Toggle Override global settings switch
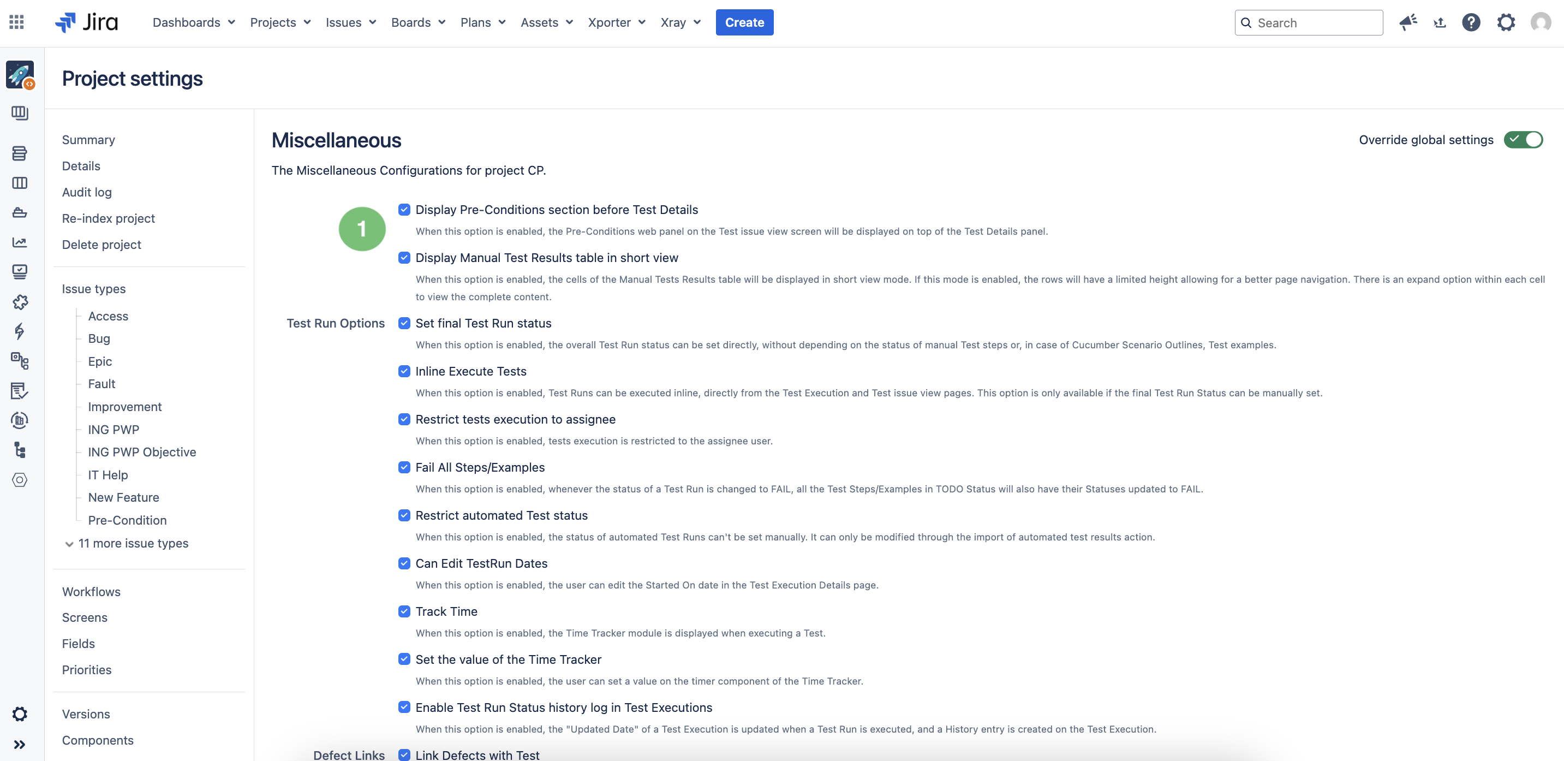This screenshot has width=1564, height=761. point(1523,140)
